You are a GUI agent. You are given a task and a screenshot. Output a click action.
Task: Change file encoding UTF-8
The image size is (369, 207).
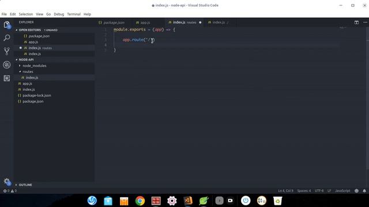[319, 191]
